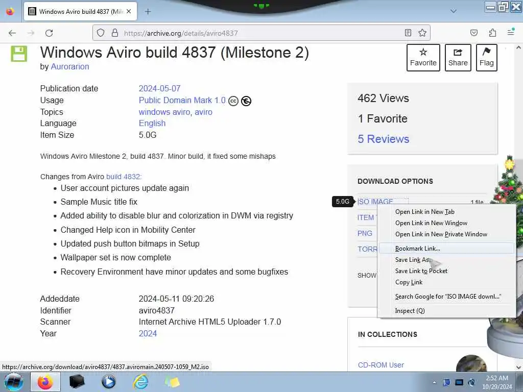
Task: Click the 462 Views text
Action: tap(383, 99)
